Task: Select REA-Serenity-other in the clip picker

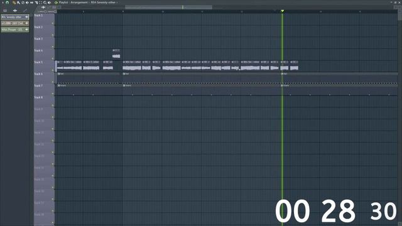Action: (x=15, y=17)
